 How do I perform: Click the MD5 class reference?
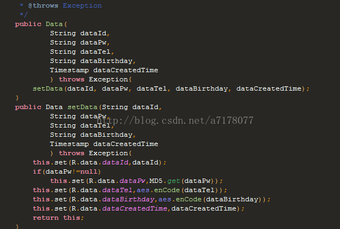(x=156, y=181)
